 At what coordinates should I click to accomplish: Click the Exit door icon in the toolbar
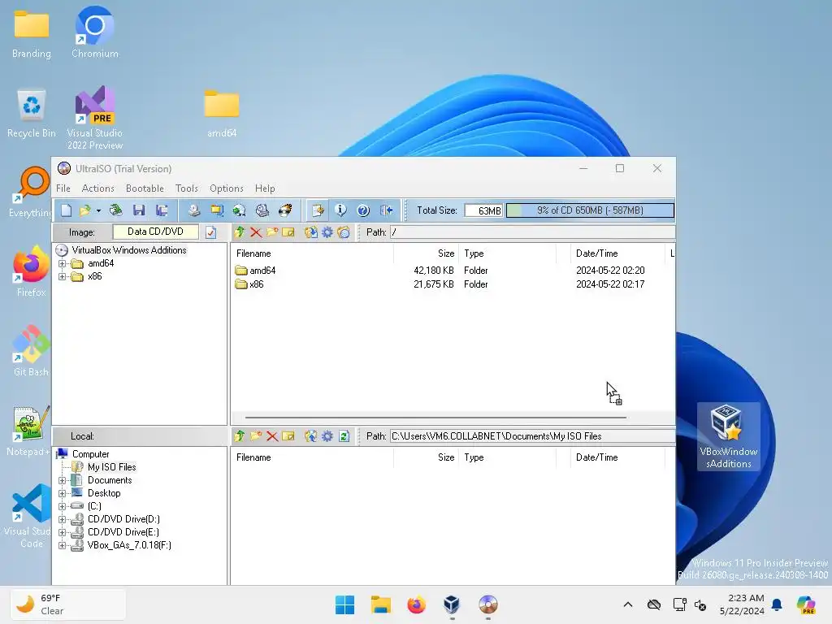(386, 210)
